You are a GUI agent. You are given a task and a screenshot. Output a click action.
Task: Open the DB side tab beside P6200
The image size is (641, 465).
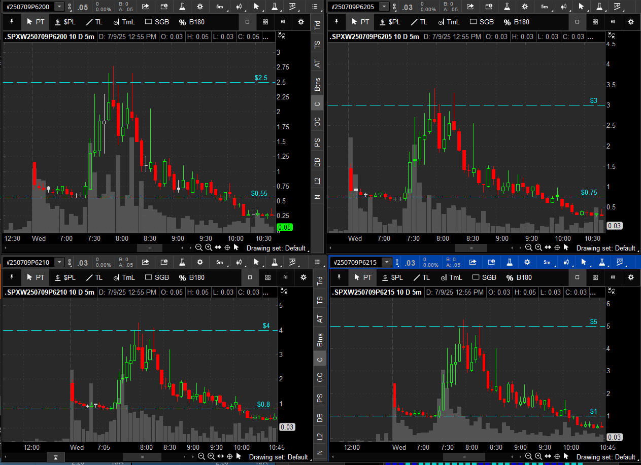pyautogui.click(x=318, y=162)
